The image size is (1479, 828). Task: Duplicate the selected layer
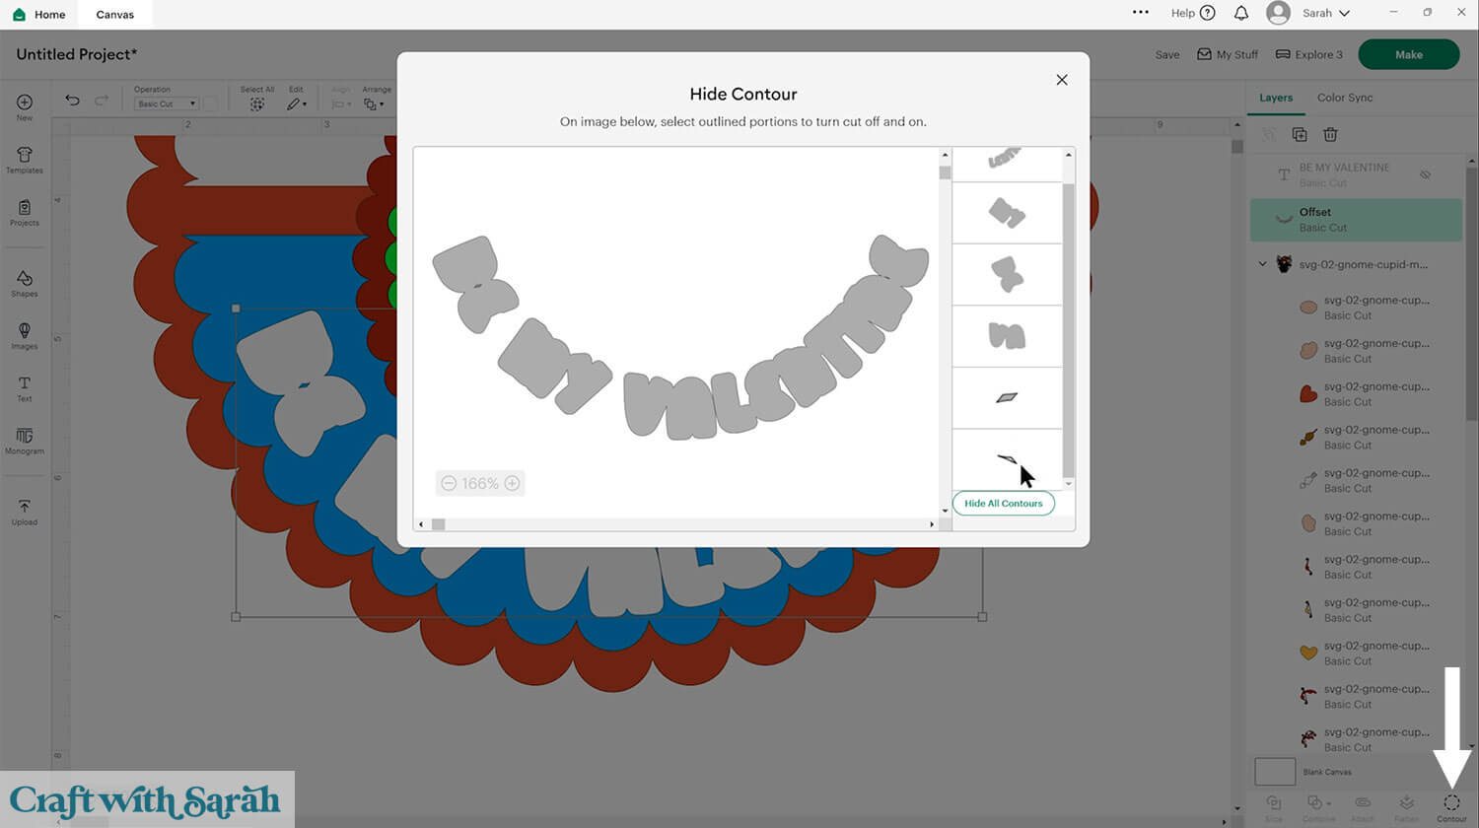coord(1300,134)
